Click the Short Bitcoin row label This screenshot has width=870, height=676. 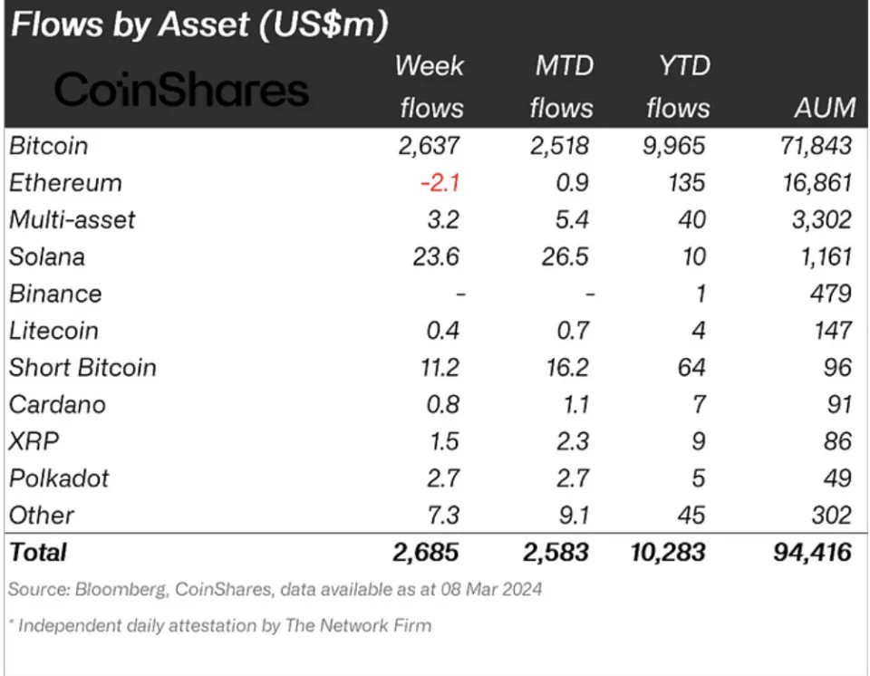point(82,367)
